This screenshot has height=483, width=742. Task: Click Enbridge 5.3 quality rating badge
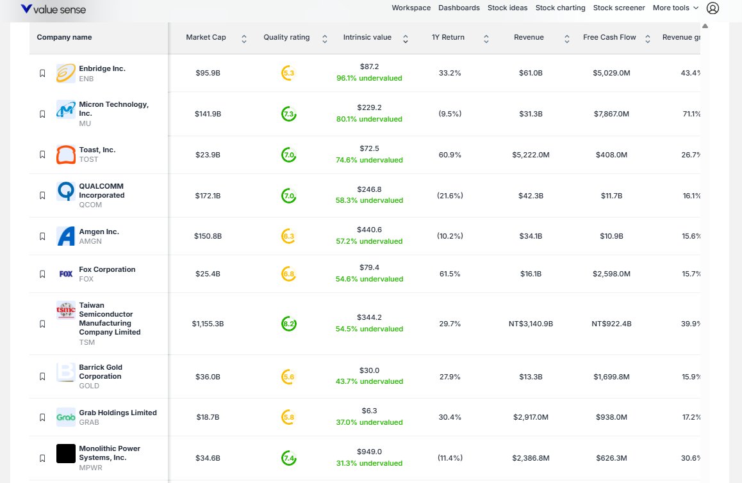tap(288, 73)
